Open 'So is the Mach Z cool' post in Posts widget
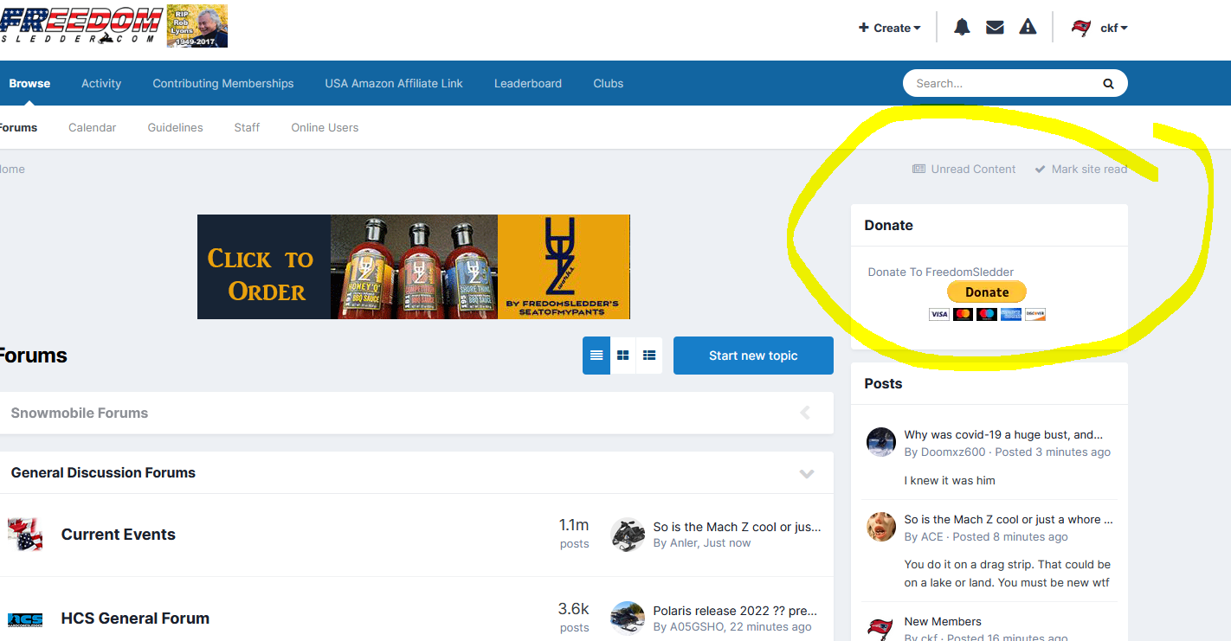 pyautogui.click(x=1009, y=519)
